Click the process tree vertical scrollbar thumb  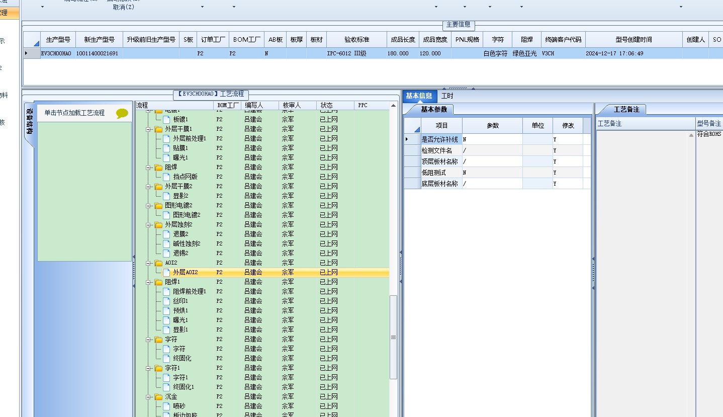(x=393, y=337)
